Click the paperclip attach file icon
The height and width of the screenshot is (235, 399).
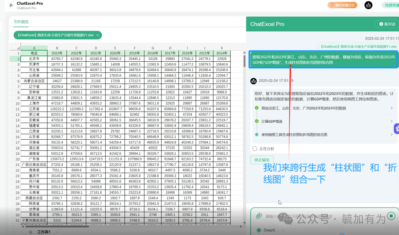(x=259, y=216)
